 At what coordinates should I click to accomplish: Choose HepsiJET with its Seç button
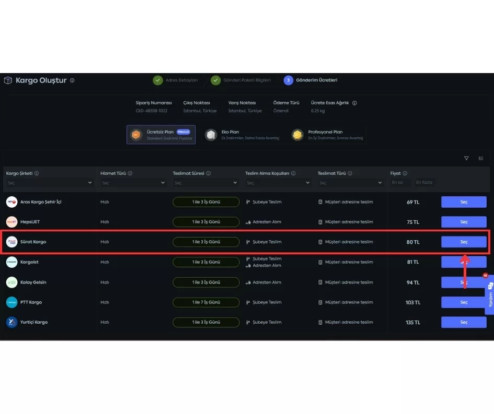(464, 222)
